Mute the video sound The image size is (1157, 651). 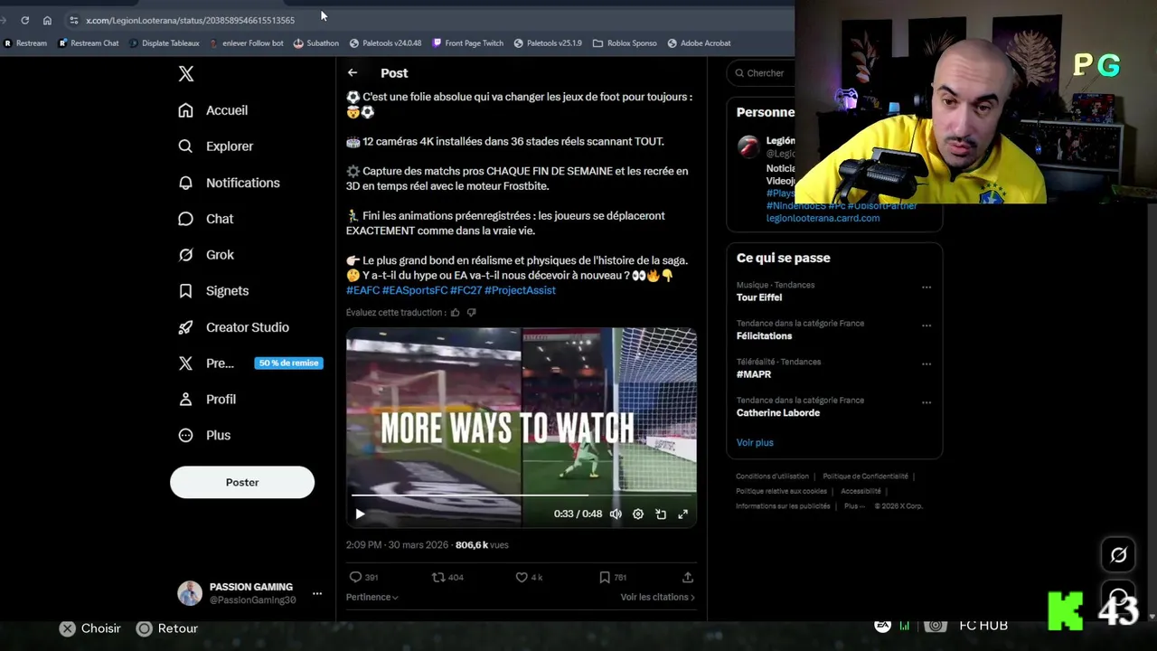tap(616, 514)
